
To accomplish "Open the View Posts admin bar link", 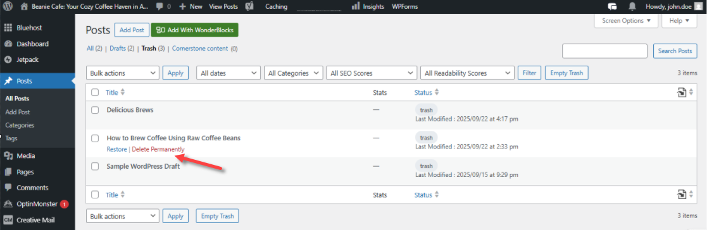I will tap(223, 7).
